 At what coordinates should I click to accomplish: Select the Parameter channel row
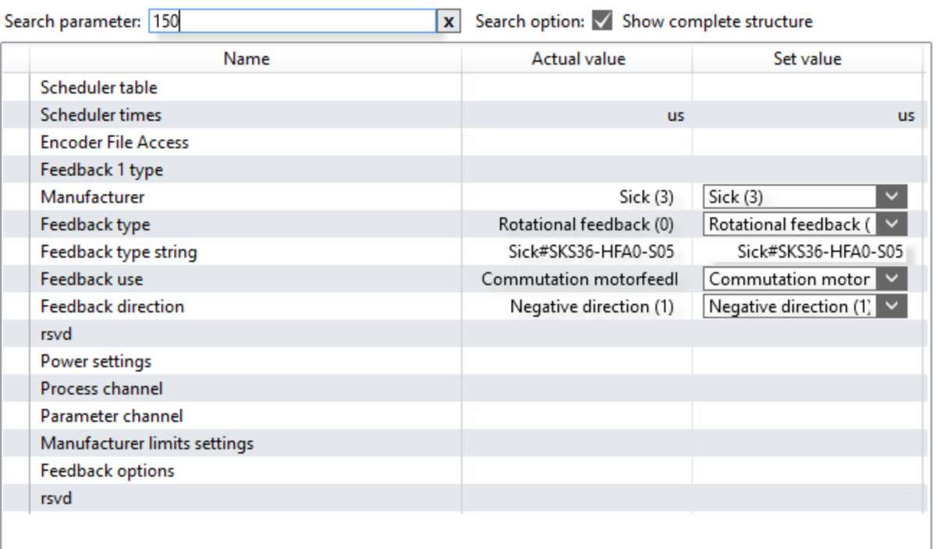pos(112,416)
